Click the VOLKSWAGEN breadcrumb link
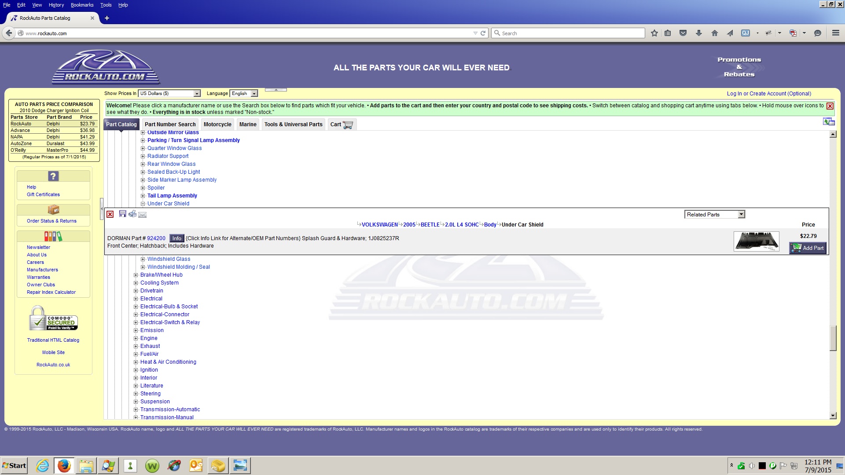Screen dimensions: 845x475 379,225
